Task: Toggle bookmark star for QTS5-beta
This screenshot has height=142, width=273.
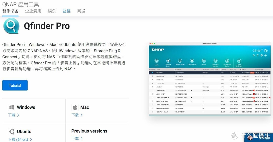Action: click(x=152, y=80)
